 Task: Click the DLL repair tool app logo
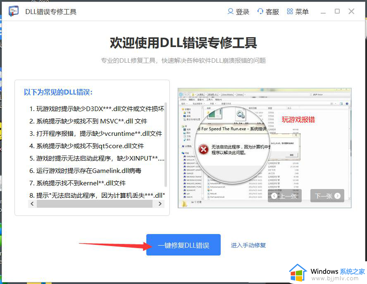pos(13,11)
